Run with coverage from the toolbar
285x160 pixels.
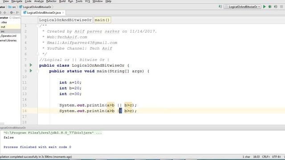click(x=276, y=7)
